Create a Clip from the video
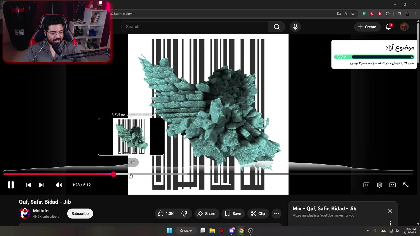The width and height of the screenshot is (420, 236). tap(258, 214)
